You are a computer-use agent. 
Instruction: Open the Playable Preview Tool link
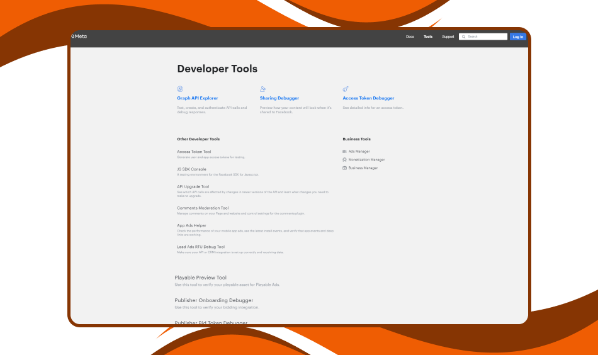point(201,278)
